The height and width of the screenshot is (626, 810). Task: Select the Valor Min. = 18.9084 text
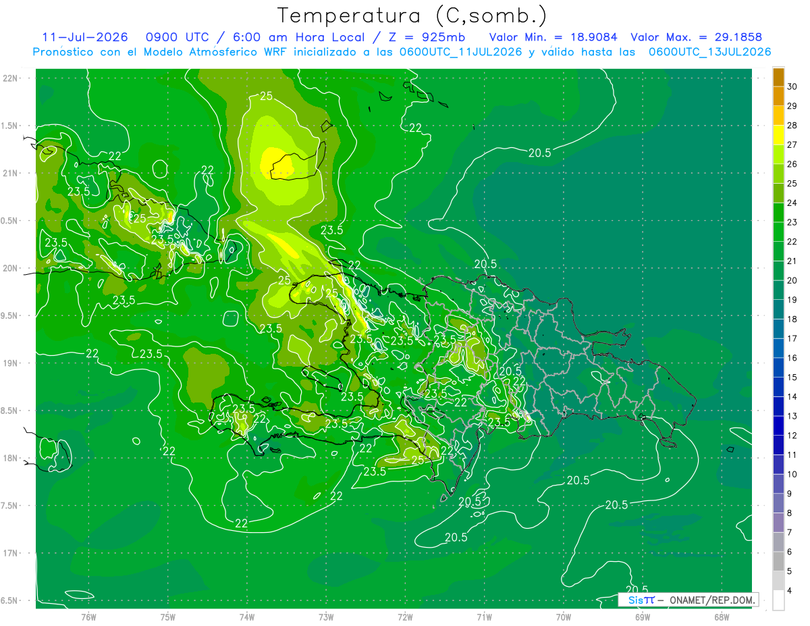pyautogui.click(x=553, y=37)
